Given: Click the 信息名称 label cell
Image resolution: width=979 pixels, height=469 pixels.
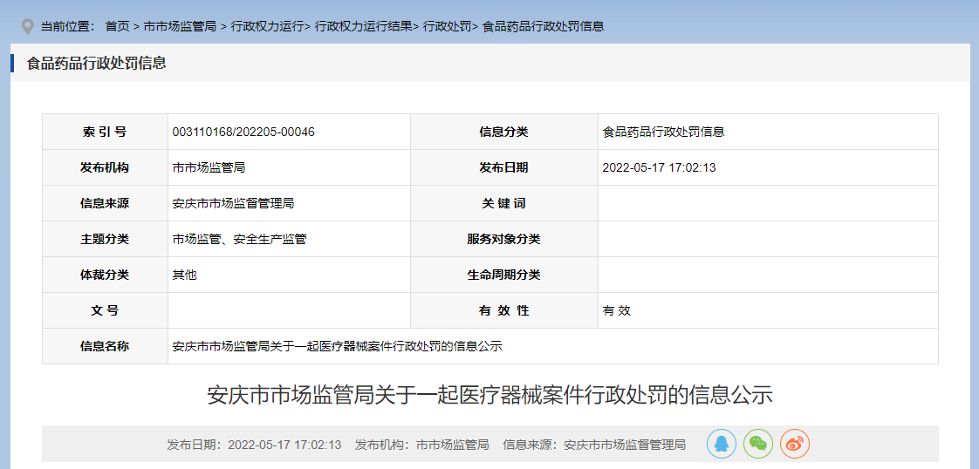Looking at the screenshot, I should tap(105, 346).
